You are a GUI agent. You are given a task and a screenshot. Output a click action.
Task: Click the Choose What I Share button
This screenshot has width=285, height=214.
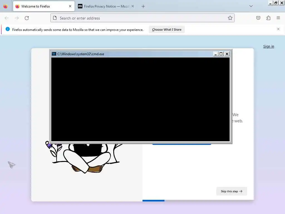click(x=167, y=30)
